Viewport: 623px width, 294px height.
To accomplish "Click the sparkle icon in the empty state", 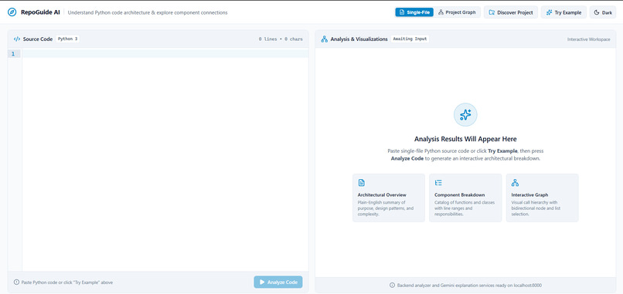I will [x=465, y=115].
